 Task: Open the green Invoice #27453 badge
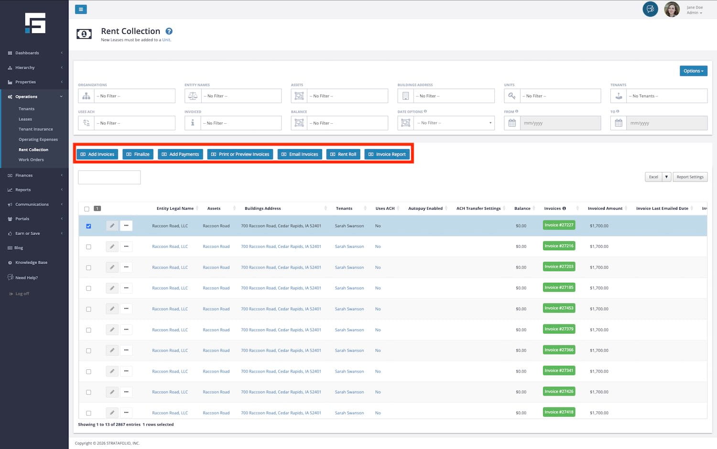tap(559, 308)
